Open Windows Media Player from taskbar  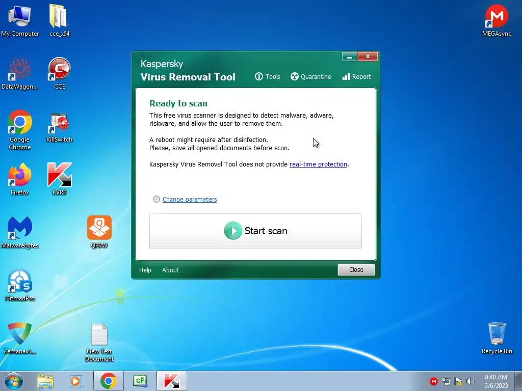point(76,381)
